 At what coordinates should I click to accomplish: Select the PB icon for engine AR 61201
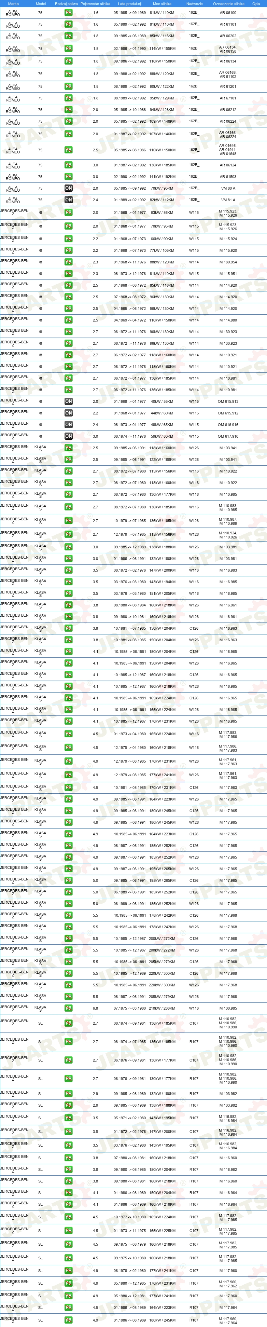pyautogui.click(x=68, y=86)
